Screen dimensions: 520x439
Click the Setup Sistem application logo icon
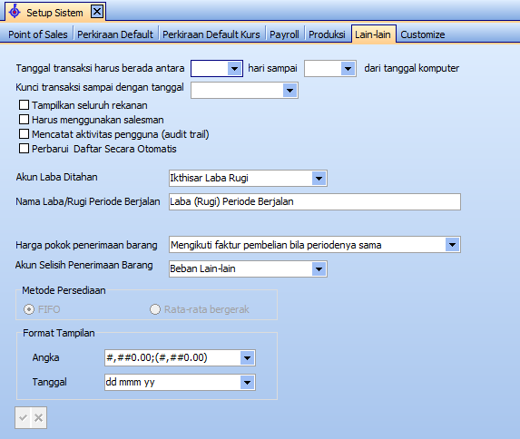15,12
